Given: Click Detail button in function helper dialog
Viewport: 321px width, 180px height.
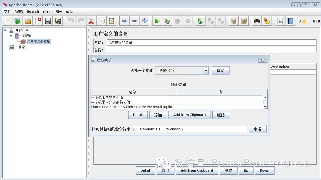Looking at the screenshot, I should [x=138, y=115].
